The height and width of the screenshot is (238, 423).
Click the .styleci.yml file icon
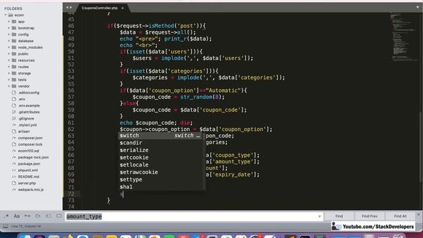click(x=14, y=125)
